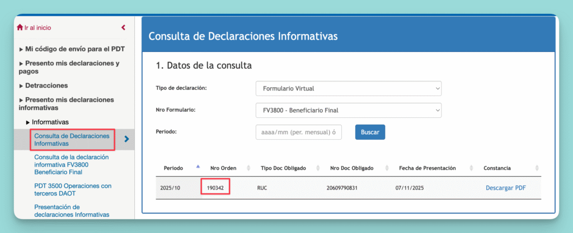Viewport: 573px width, 233px height.
Task: Open Consulta de la declaración informativa FV3800
Action: (x=72, y=165)
